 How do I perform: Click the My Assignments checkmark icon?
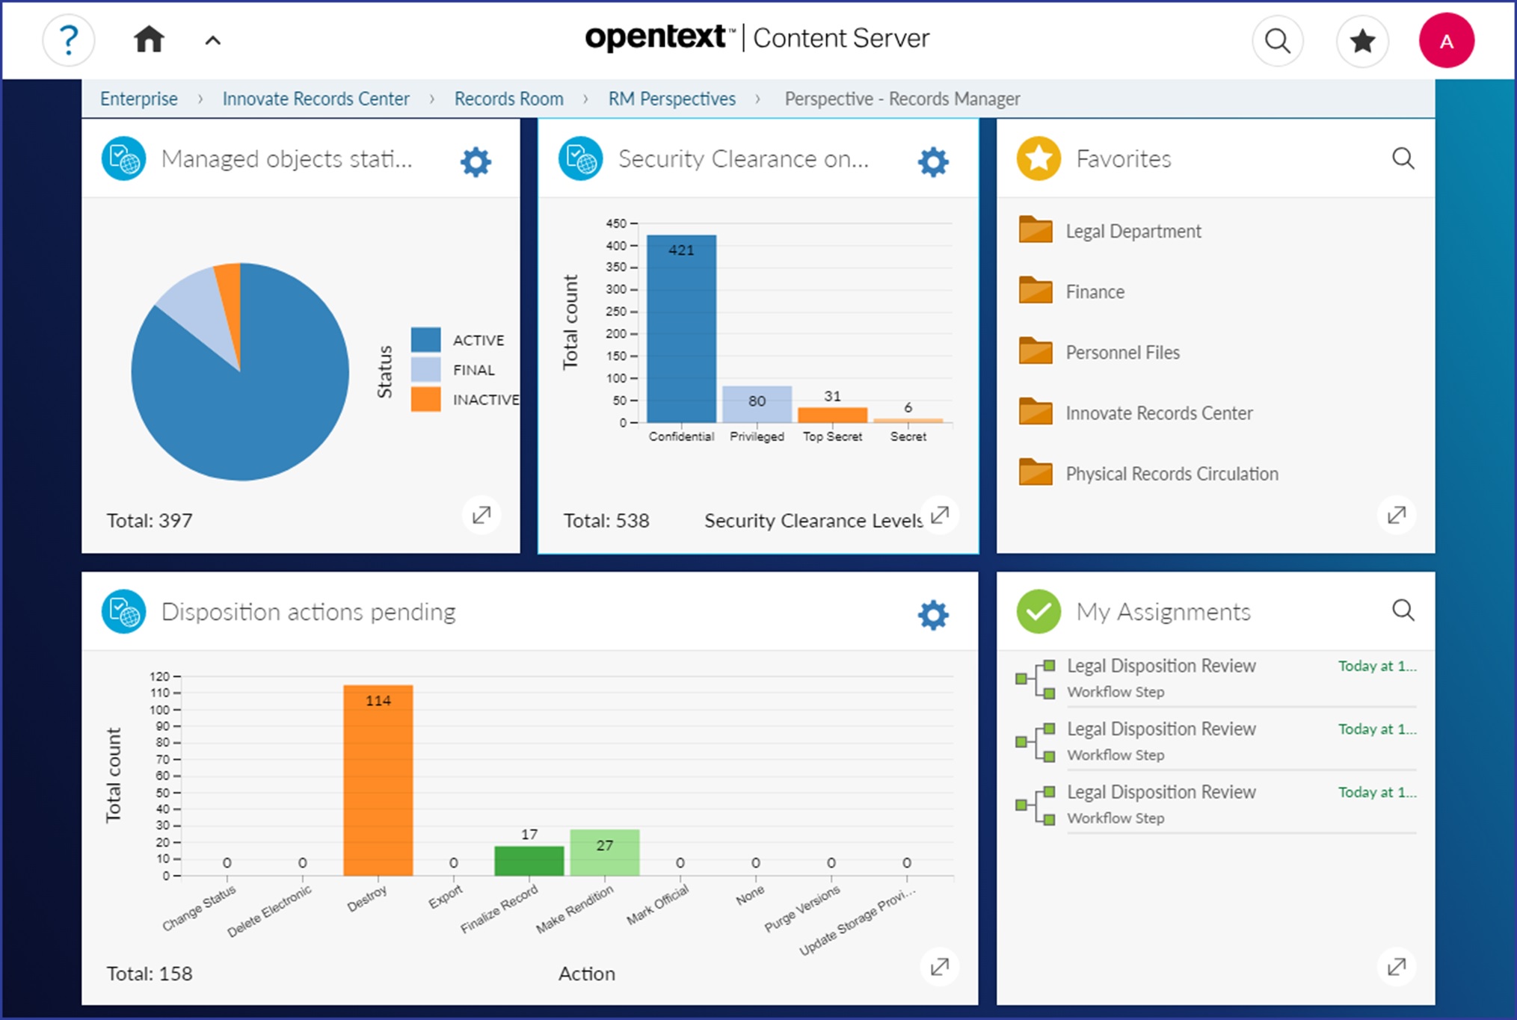click(1038, 611)
